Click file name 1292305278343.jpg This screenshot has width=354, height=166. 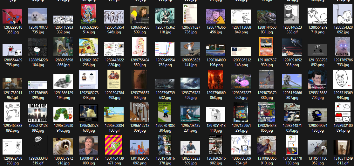tap(88, 95)
